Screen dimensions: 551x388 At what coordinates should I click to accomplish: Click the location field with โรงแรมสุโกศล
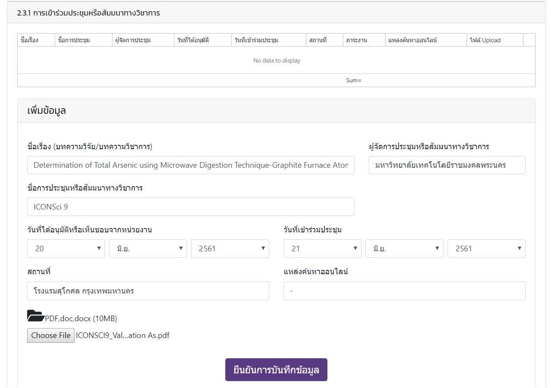(148, 291)
